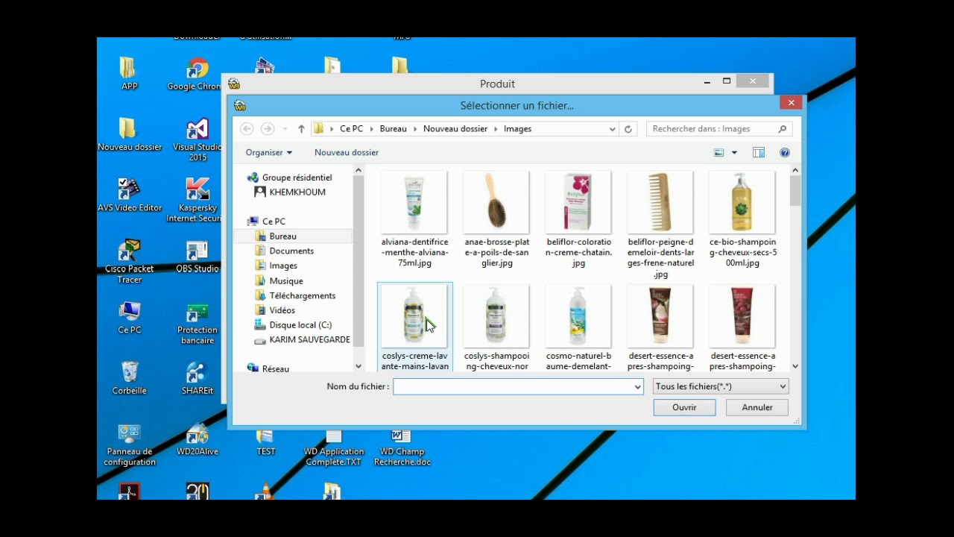
Task: Open Kaspersky Internet Security shortcut
Action: pyautogui.click(x=195, y=200)
